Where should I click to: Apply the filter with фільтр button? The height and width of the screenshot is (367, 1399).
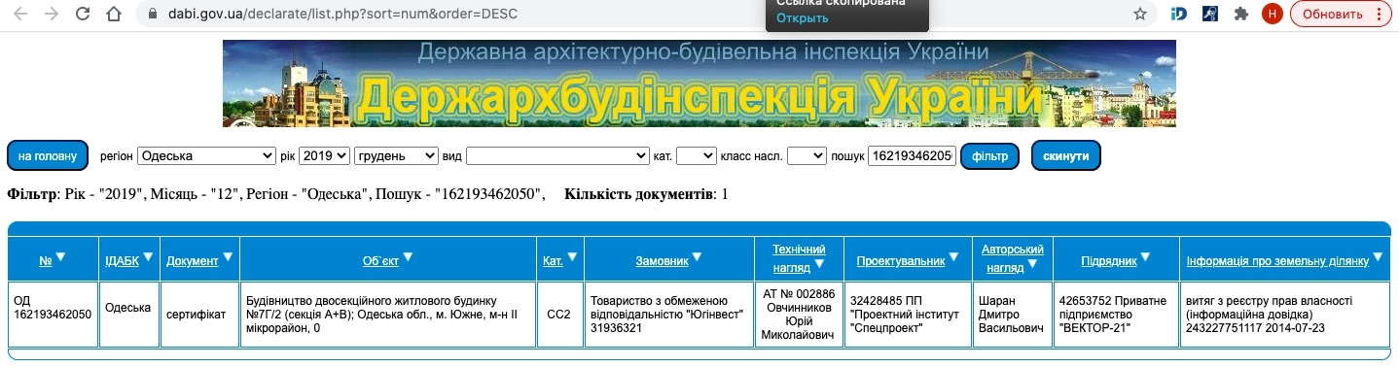(x=989, y=155)
